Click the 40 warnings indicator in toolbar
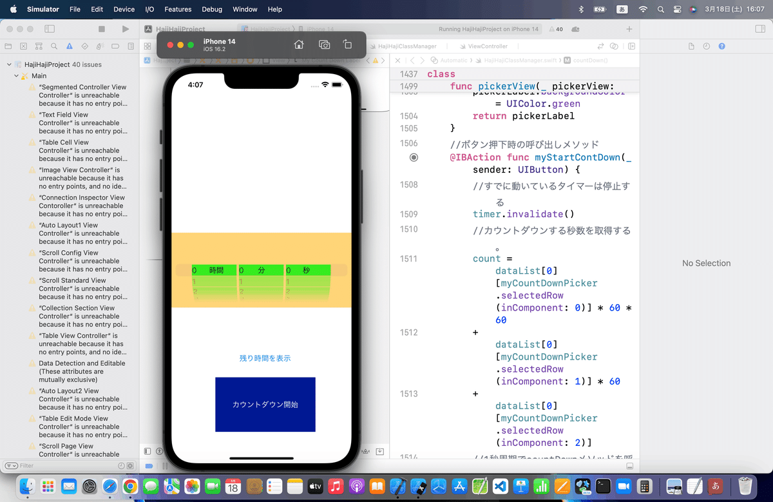Image resolution: width=773 pixels, height=502 pixels. tap(555, 29)
